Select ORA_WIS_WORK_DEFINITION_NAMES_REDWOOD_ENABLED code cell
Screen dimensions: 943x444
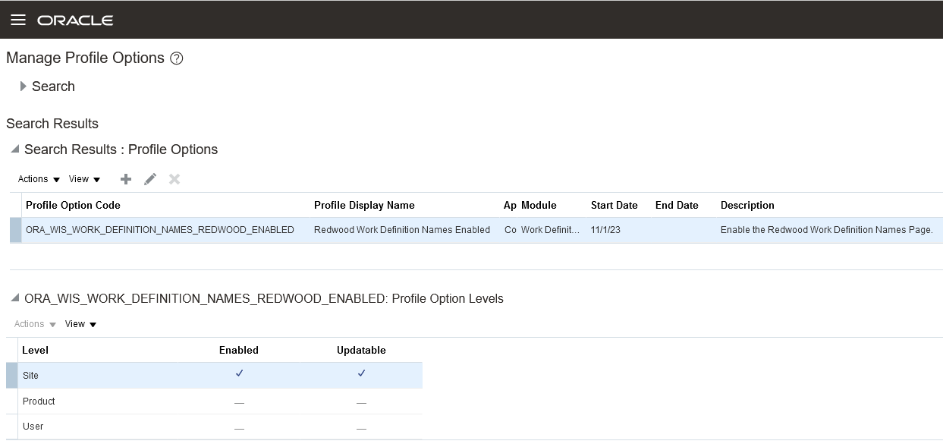pyautogui.click(x=160, y=230)
